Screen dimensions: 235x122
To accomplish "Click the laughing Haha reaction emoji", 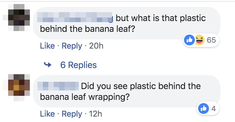I will coord(199,40).
